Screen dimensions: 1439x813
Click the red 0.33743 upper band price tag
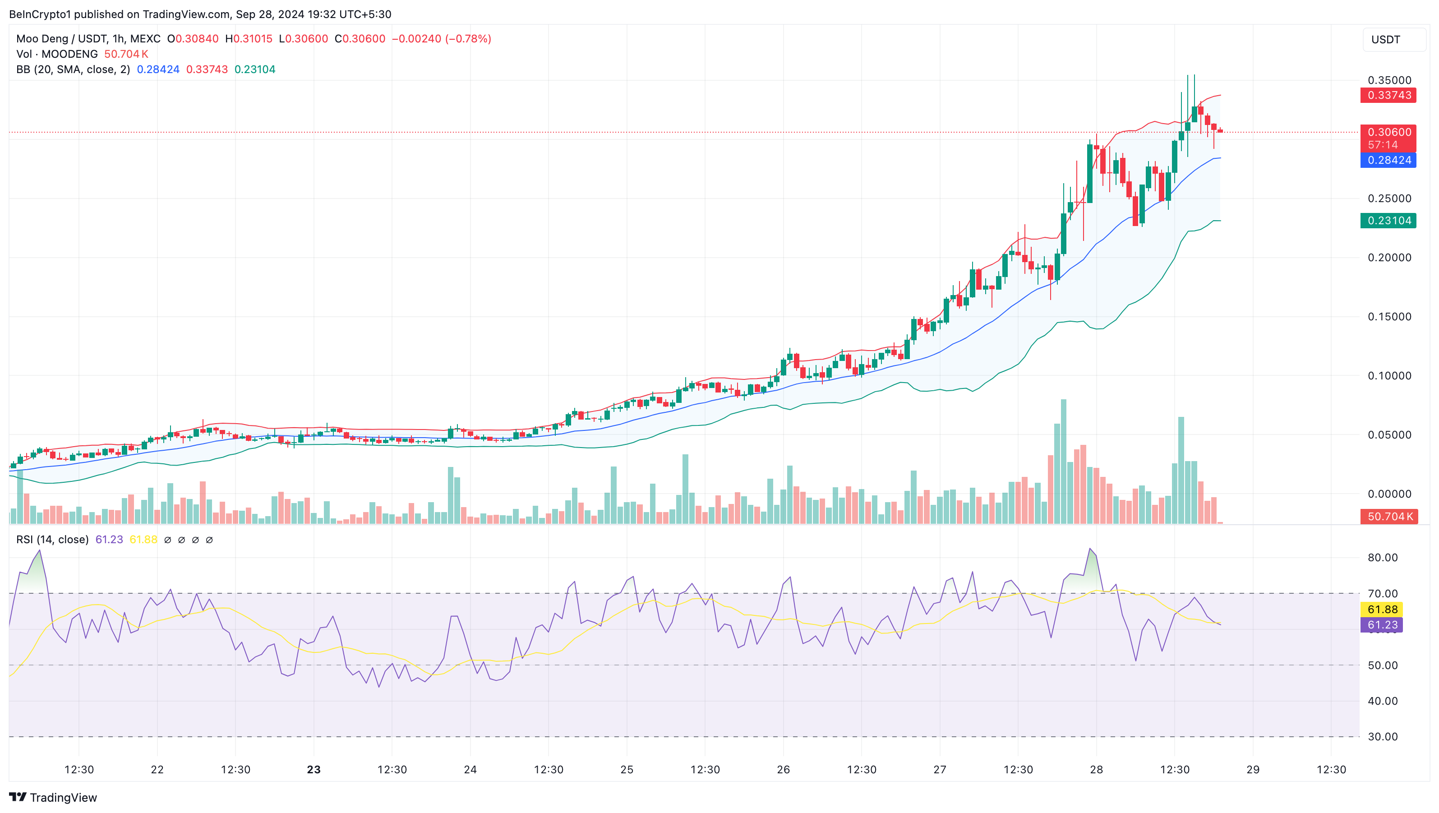[1389, 95]
